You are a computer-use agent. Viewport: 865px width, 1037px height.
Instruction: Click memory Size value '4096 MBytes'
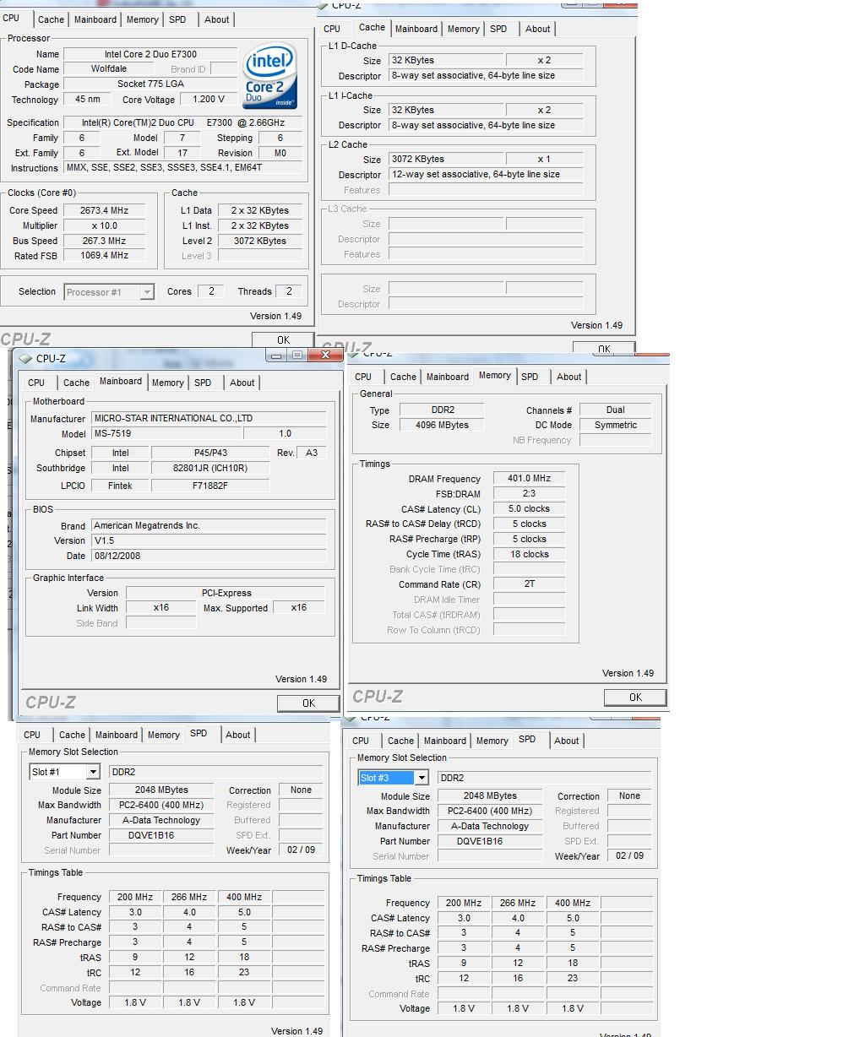coord(442,426)
